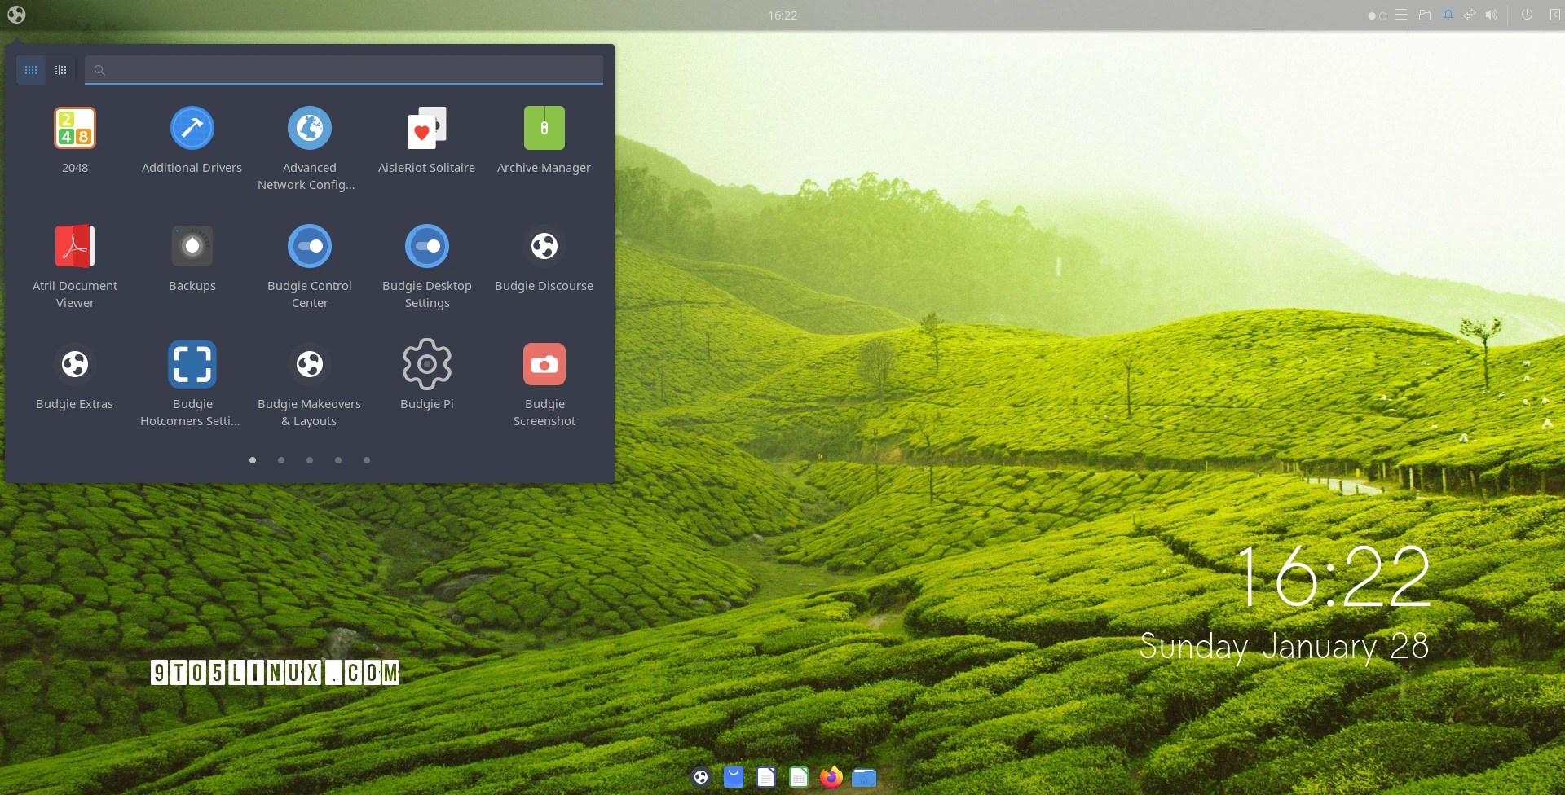Open the Places folder dropdown in panel
The image size is (1565, 795).
pos(1425,15)
